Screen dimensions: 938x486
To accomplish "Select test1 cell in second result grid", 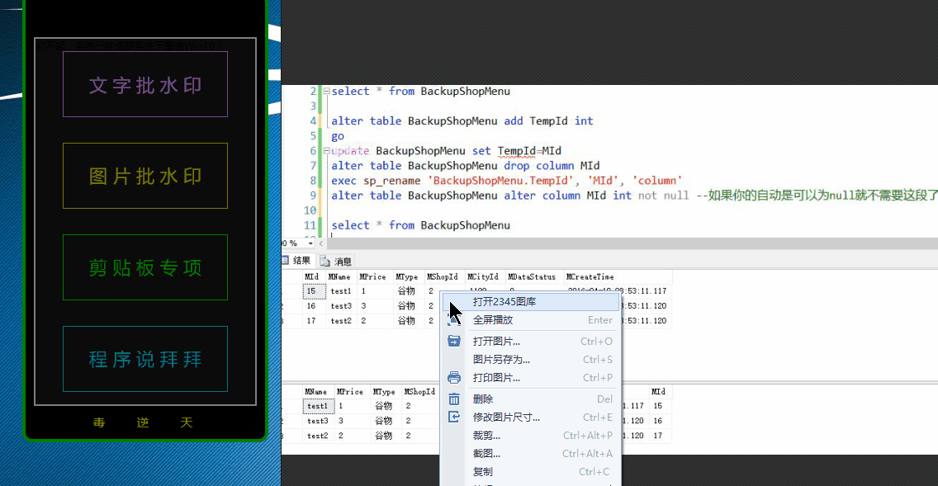I will pyautogui.click(x=318, y=406).
